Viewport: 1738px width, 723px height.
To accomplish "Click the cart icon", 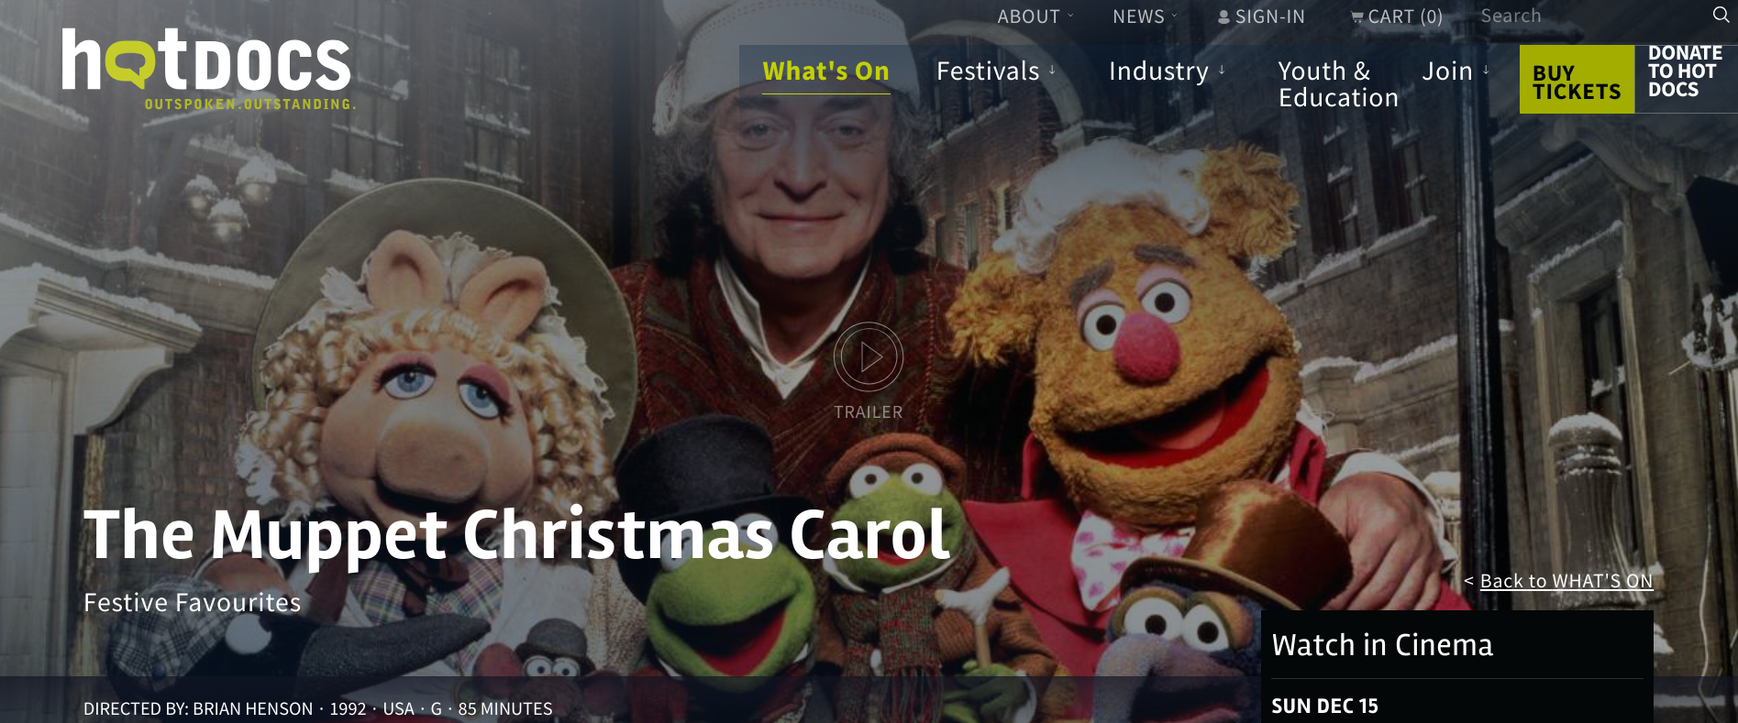I will (1356, 17).
